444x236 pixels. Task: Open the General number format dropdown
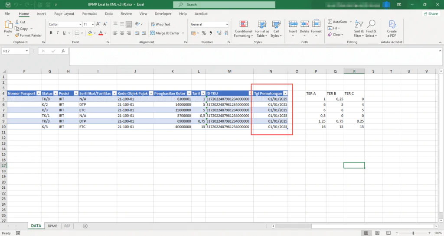point(227,25)
